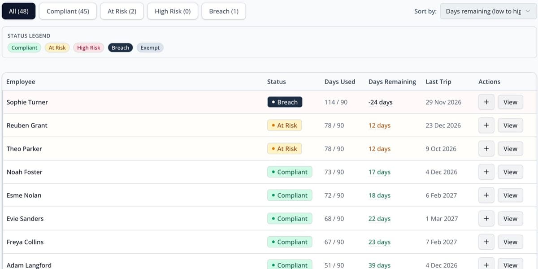The height and width of the screenshot is (269, 538).
Task: Click the plus icon for Esme Nolan
Action: [486, 195]
